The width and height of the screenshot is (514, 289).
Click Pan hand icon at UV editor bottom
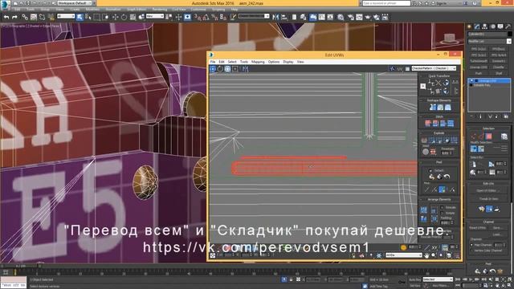pyautogui.click(x=426, y=255)
